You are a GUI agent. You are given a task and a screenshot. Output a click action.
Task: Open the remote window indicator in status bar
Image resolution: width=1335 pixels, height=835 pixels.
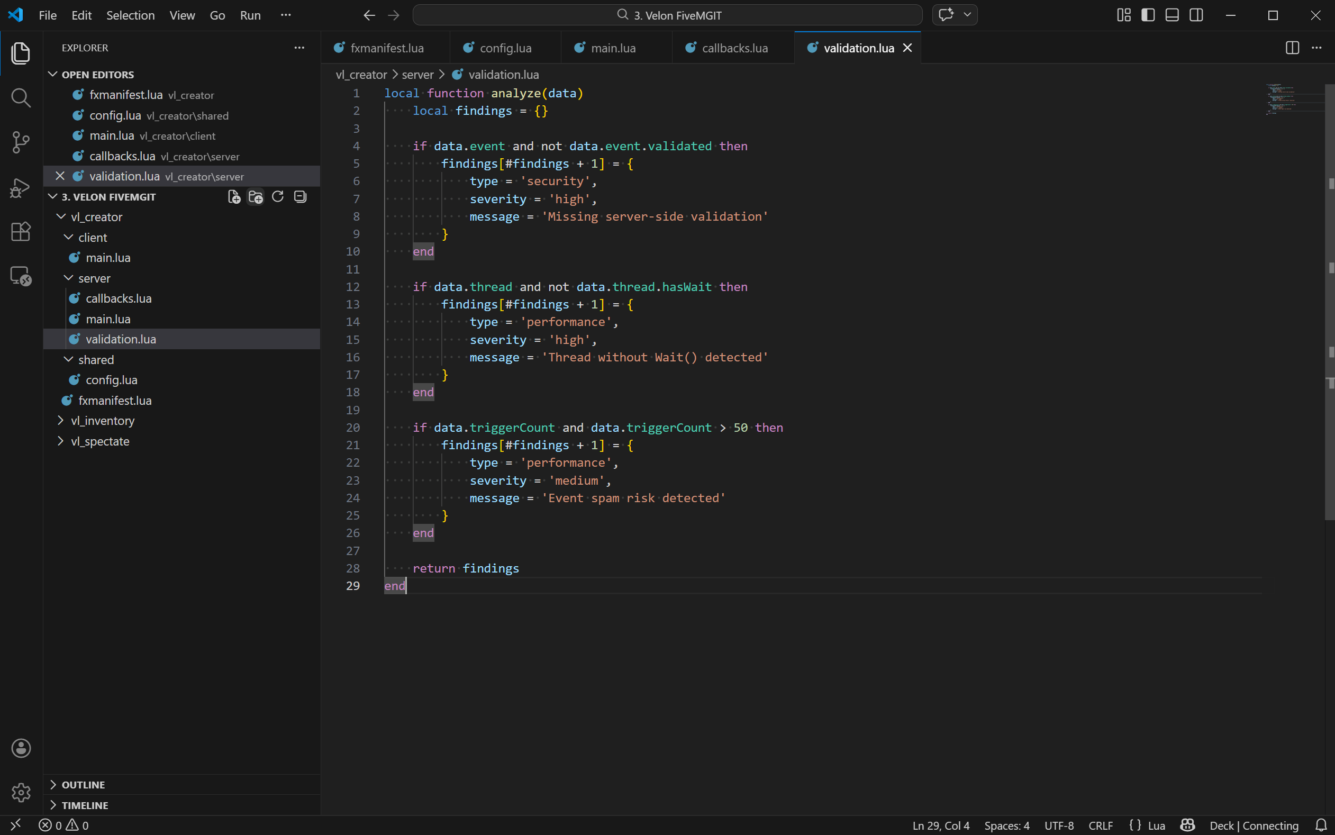[x=15, y=825]
